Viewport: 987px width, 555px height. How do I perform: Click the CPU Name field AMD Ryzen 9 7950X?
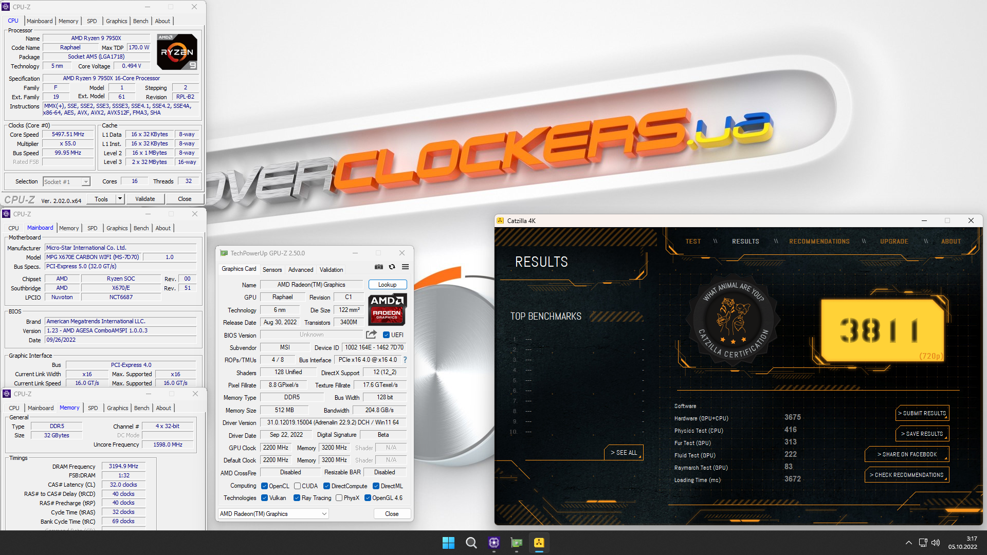pyautogui.click(x=96, y=38)
